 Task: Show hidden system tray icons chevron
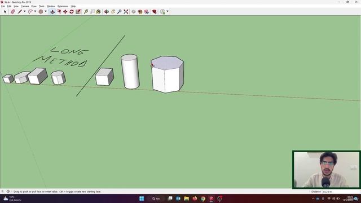tap(313, 198)
